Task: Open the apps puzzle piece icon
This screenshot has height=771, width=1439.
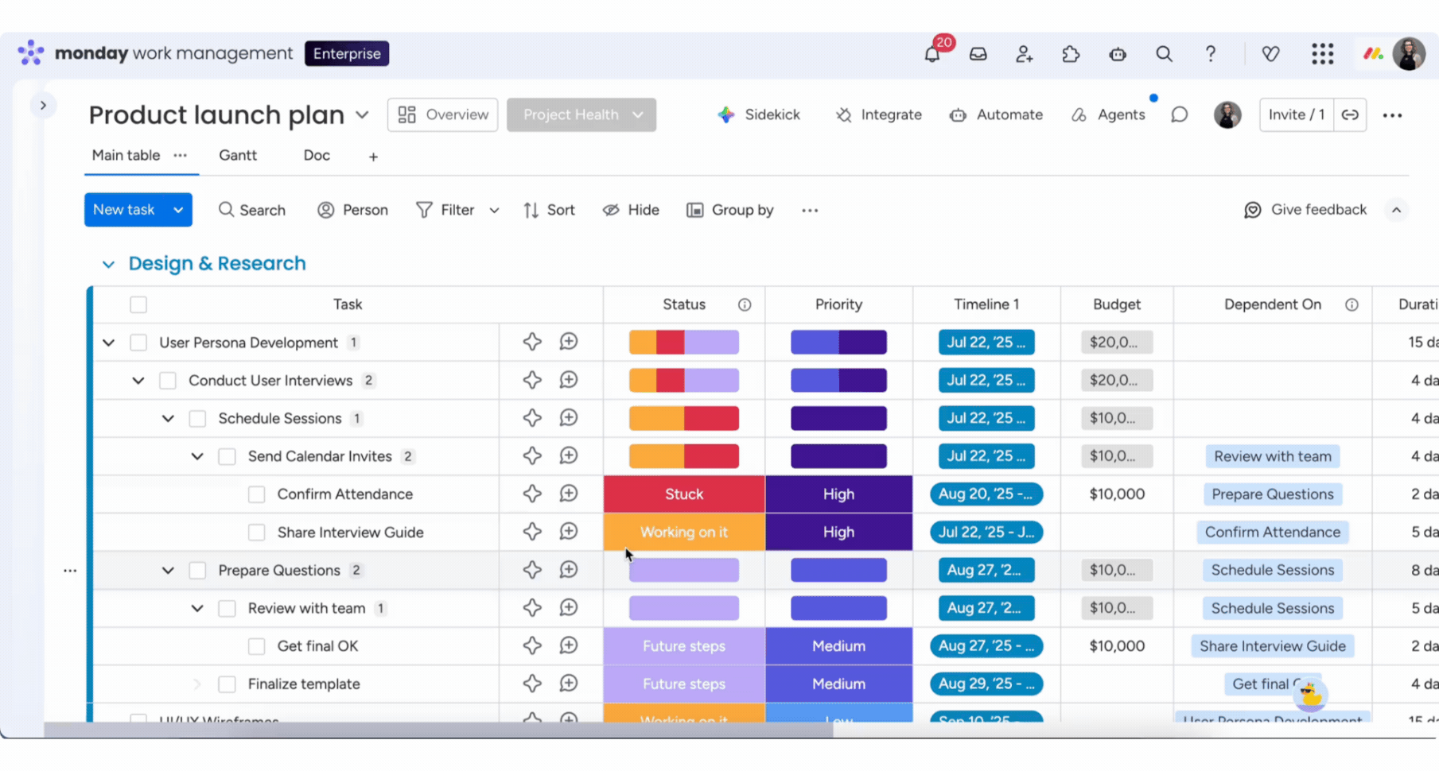Action: click(x=1071, y=54)
